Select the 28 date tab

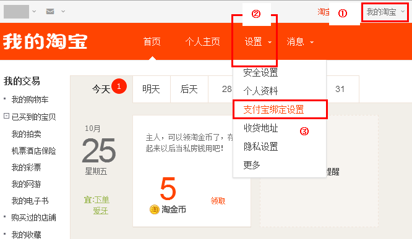[226, 89]
